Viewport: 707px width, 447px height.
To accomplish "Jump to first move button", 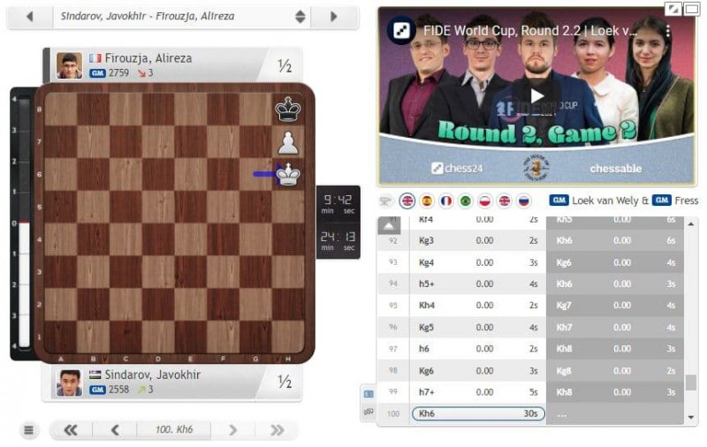I will (x=71, y=430).
